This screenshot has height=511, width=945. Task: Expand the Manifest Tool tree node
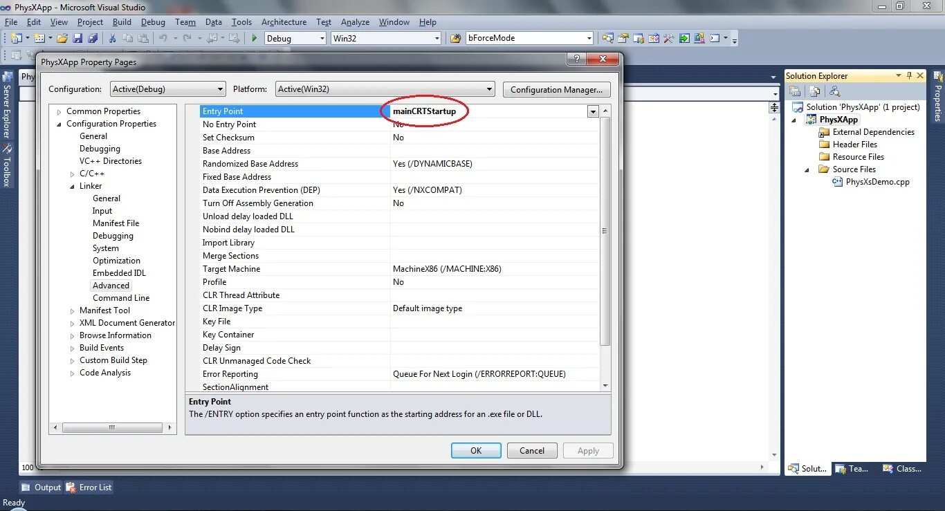[x=73, y=311]
